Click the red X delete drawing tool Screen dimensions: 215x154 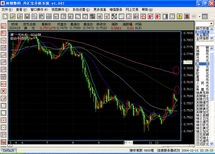tap(3, 91)
